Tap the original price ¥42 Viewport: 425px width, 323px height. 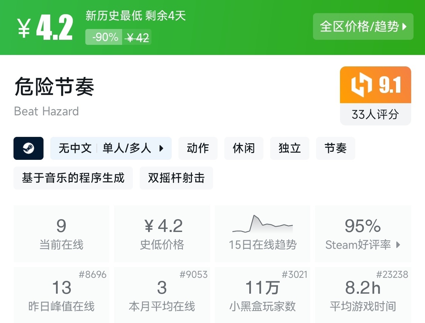pyautogui.click(x=137, y=37)
